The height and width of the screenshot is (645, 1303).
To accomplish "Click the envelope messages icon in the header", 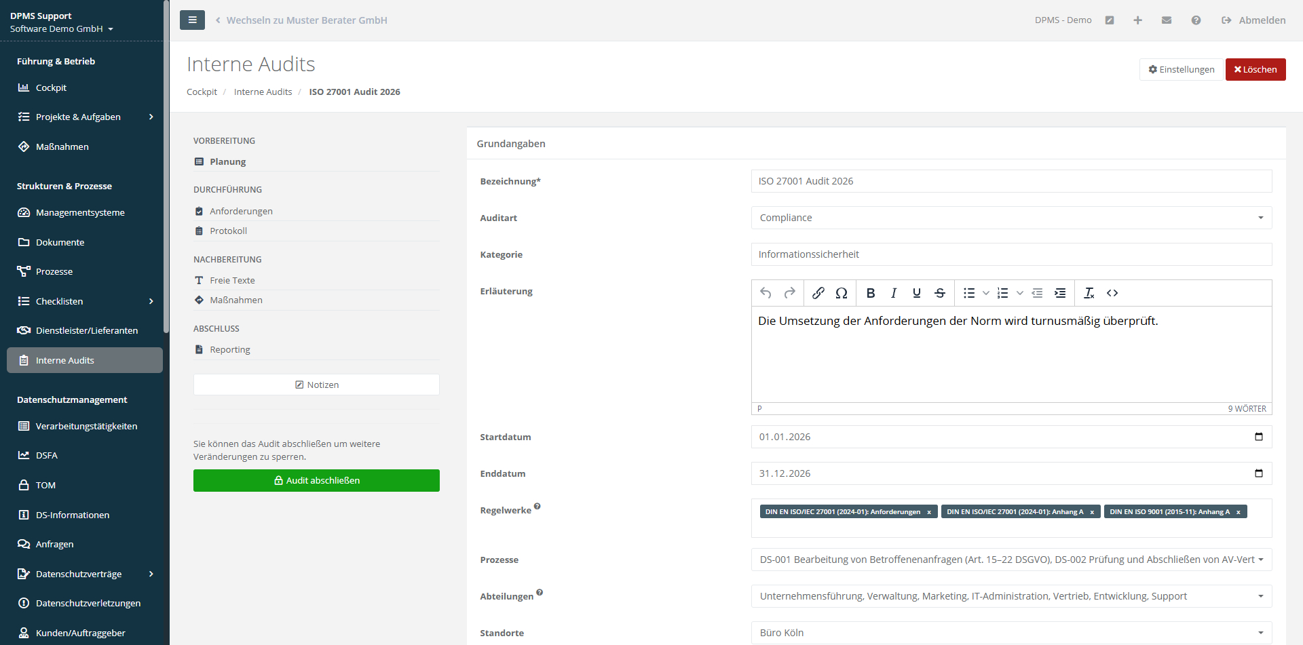I will [x=1167, y=20].
